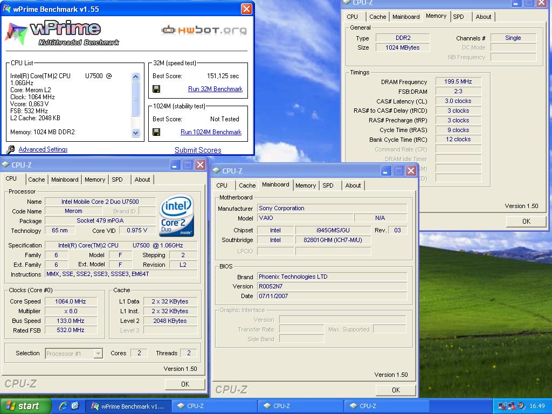Open Advanced Settings in wPrime
This screenshot has width=552, height=414.
43,149
